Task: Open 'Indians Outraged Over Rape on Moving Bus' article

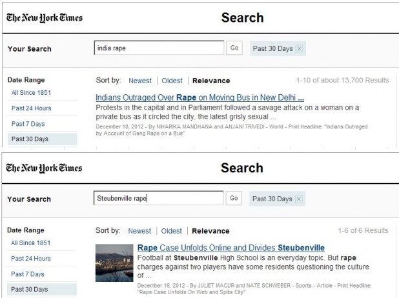Action: pyautogui.click(x=200, y=97)
